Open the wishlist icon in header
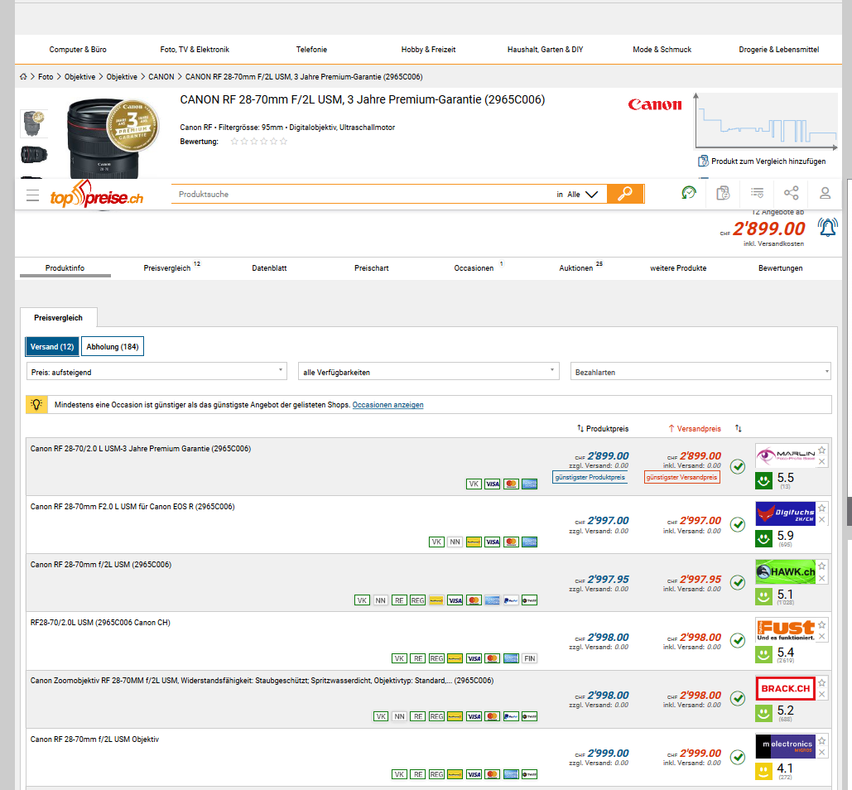Image resolution: width=852 pixels, height=790 pixels. [757, 193]
